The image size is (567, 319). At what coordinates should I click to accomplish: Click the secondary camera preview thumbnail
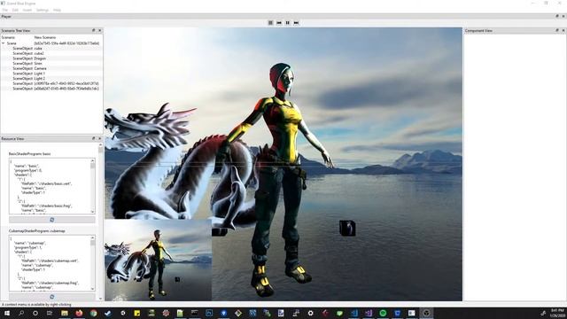[158, 260]
